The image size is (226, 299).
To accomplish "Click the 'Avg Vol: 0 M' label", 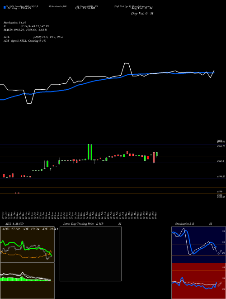I will pyautogui.click(x=142, y=8).
